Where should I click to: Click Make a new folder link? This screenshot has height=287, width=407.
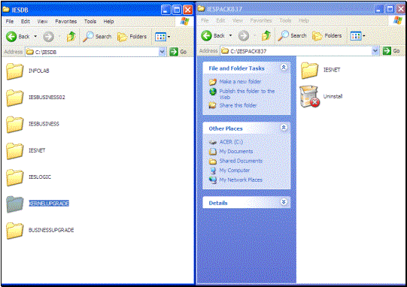[240, 82]
